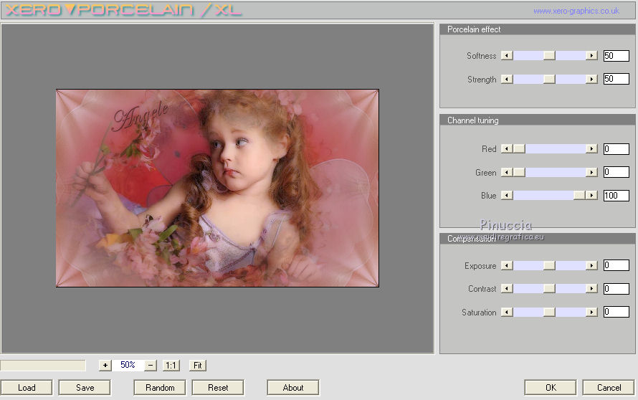The width and height of the screenshot is (638, 400).
Task: Fit the preview to the window
Action: 198,365
